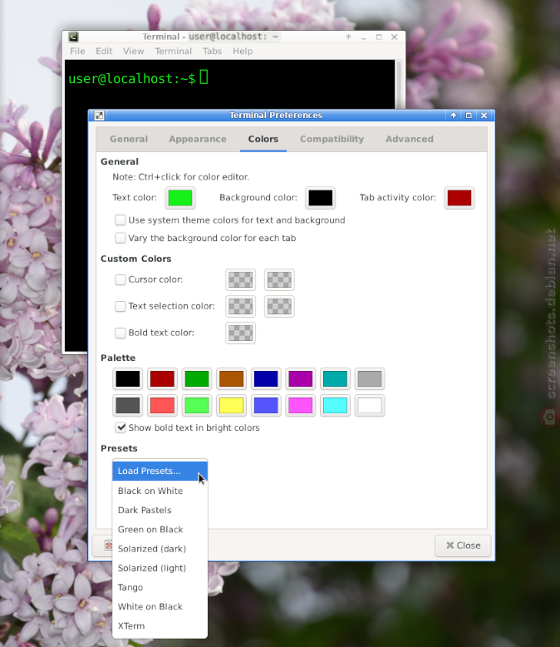
Task: Apply the Tango preset
Action: [160, 587]
